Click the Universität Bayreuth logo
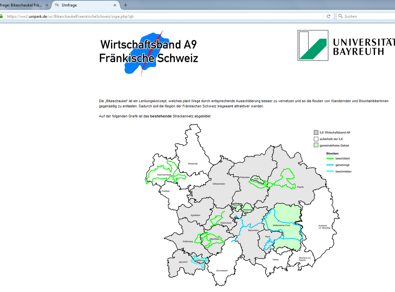 click(x=346, y=46)
